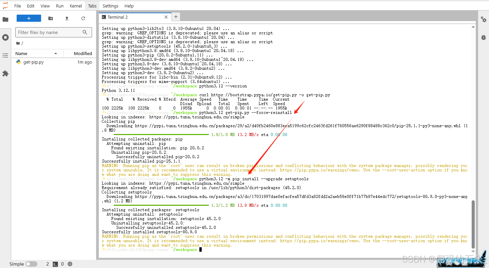489x268 pixels.
Task: Open the Property Inspector gears icon
Action: 484,19
